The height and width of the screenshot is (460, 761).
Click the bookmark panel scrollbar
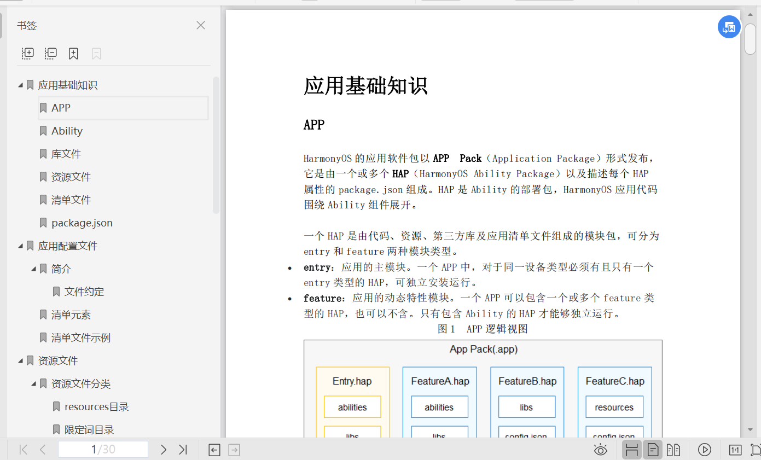point(216,145)
